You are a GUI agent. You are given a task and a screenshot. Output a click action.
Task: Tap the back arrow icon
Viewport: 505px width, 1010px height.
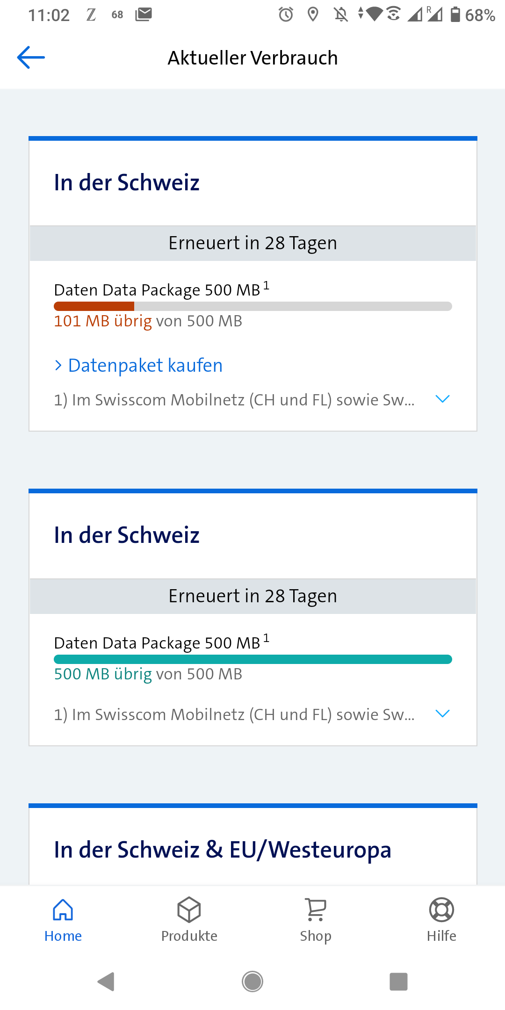tap(31, 58)
